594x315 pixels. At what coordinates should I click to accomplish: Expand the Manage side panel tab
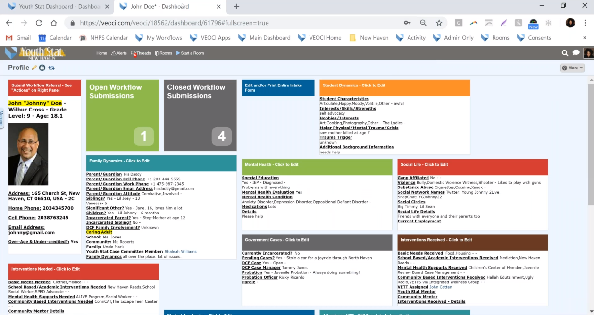[2, 118]
